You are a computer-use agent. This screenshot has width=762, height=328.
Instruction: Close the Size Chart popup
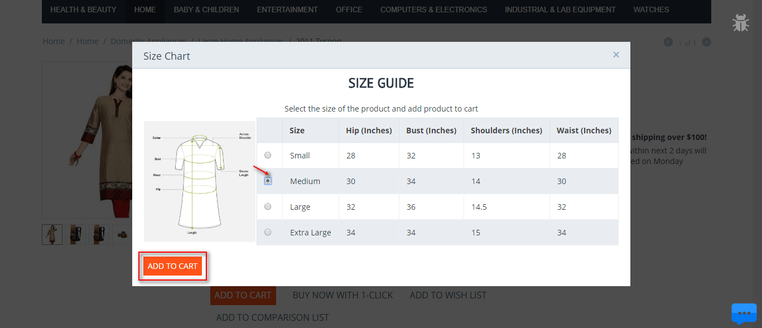coord(616,55)
